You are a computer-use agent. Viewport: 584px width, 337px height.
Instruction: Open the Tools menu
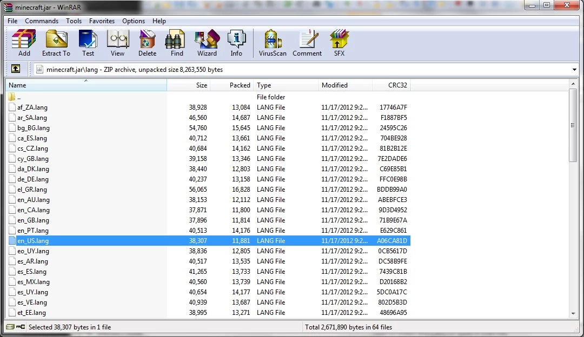coord(74,21)
